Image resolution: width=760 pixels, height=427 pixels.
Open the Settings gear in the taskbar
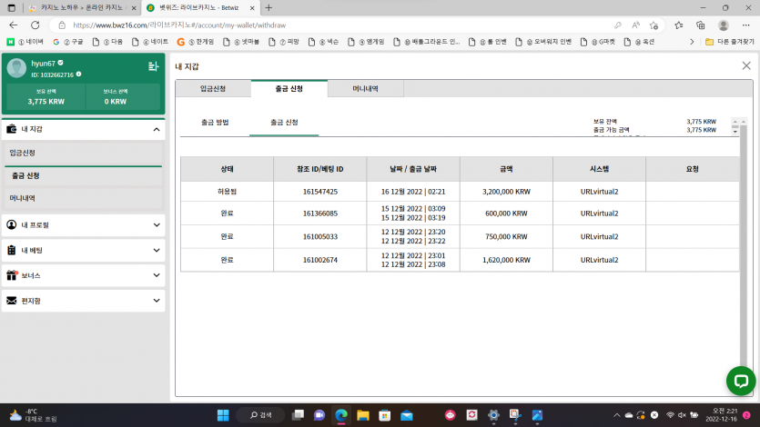[493, 415]
